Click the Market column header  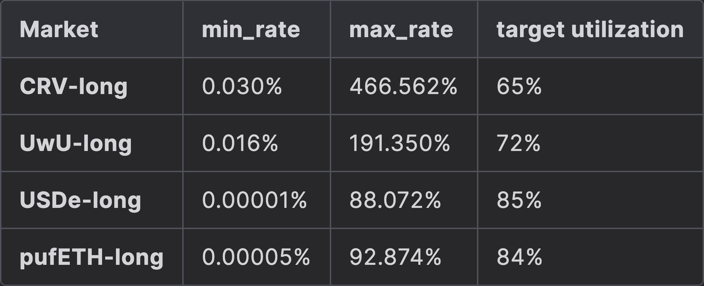pos(59,30)
